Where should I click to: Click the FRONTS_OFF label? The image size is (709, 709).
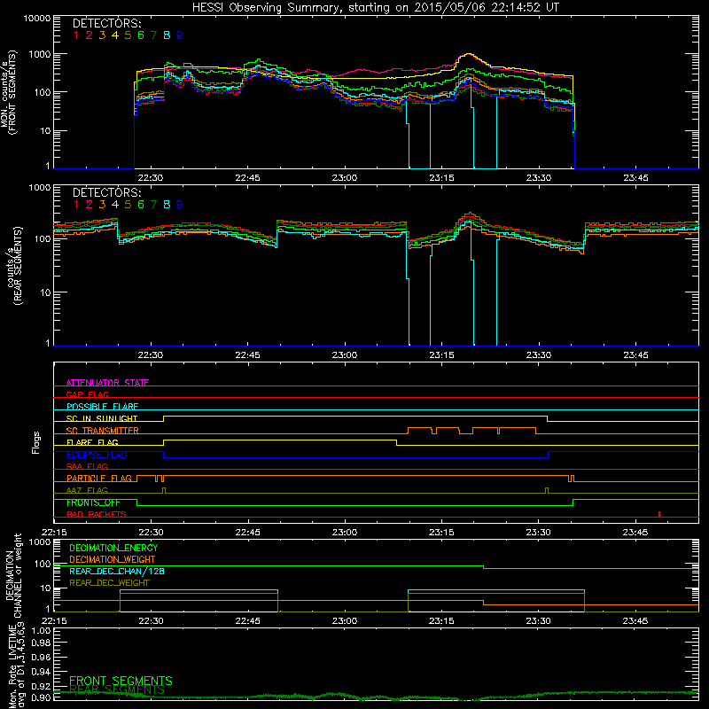point(93,503)
